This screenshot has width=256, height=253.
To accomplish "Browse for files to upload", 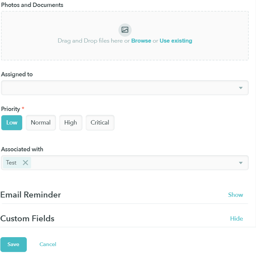I will 141,41.
